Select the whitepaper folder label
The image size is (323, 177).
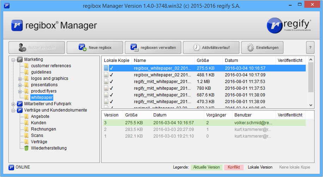(x=42, y=97)
